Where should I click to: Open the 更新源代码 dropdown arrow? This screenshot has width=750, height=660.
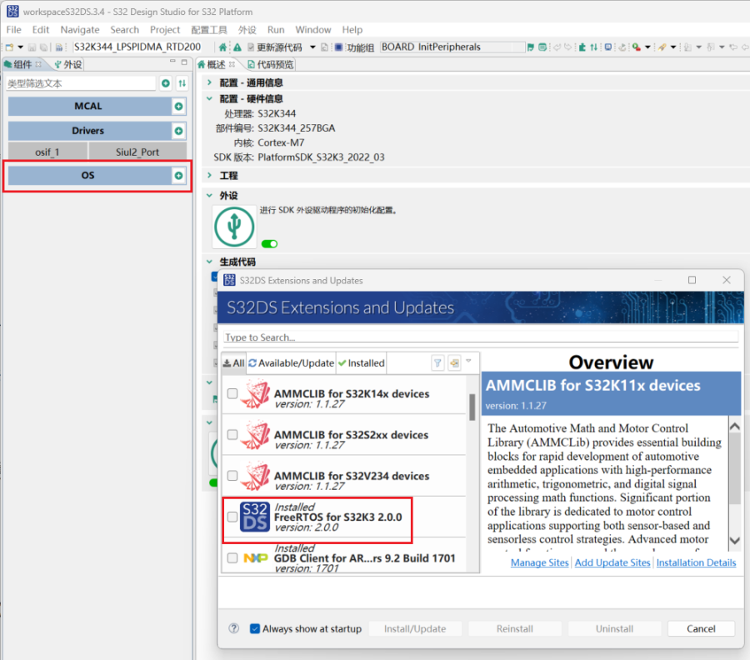(x=312, y=47)
